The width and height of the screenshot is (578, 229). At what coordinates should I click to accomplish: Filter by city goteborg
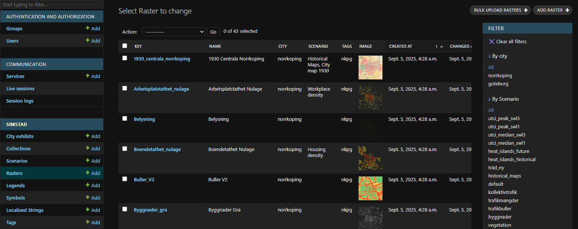tap(498, 84)
